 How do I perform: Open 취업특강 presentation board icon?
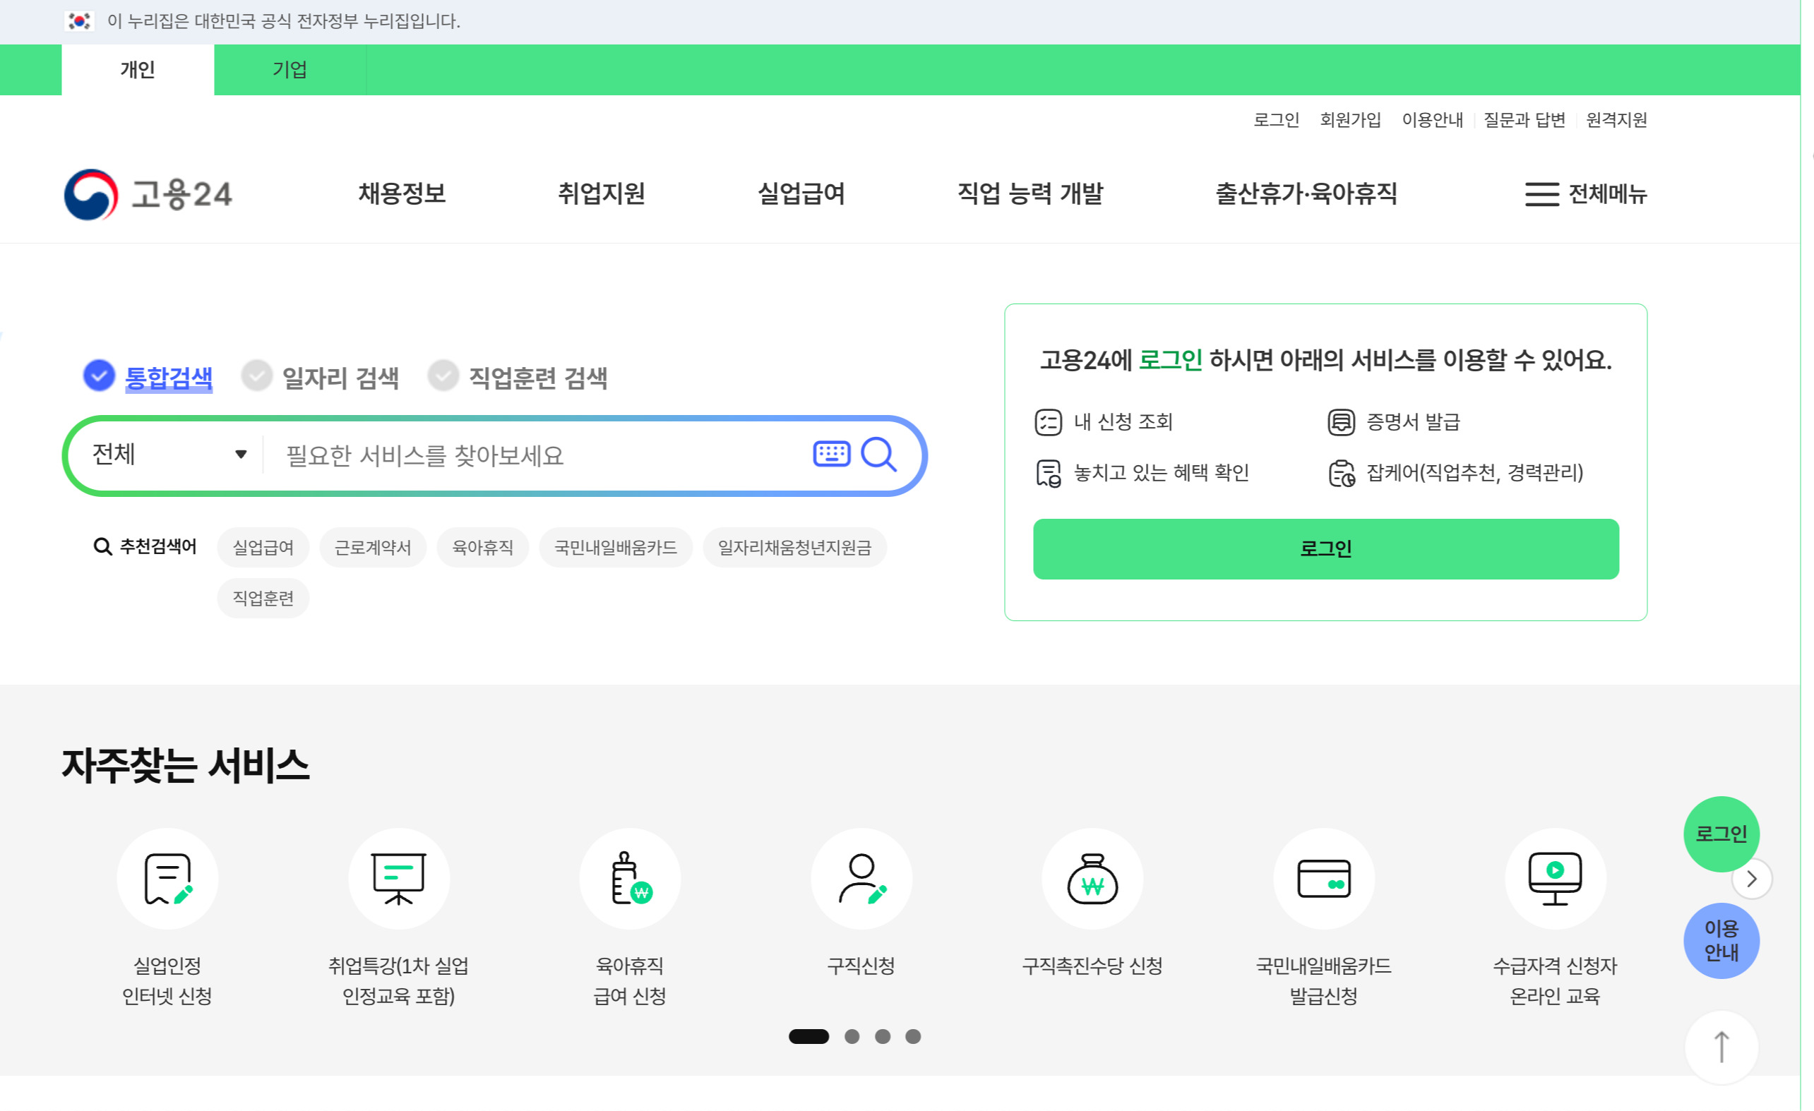tap(398, 879)
